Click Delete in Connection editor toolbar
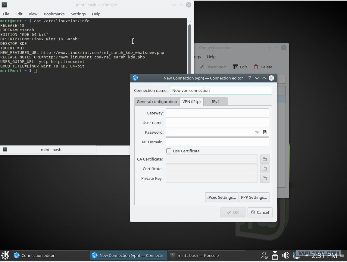The width and height of the screenshot is (347, 262). click(x=263, y=67)
